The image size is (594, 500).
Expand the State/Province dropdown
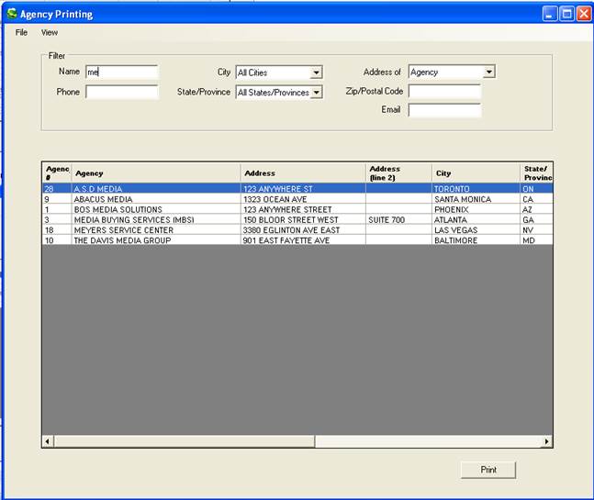pos(316,93)
